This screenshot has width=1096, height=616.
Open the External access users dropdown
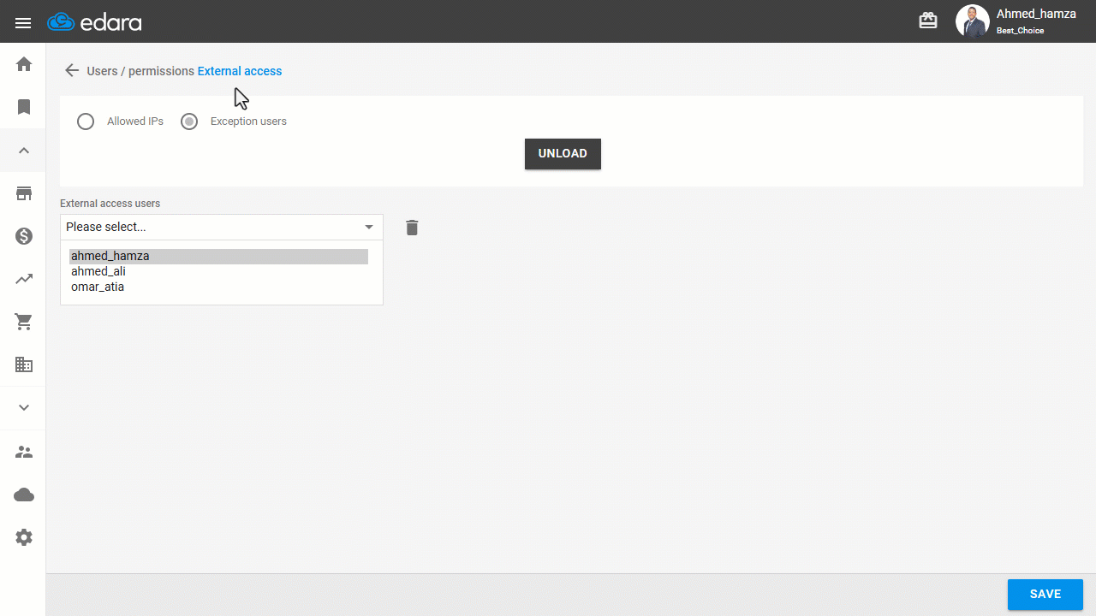[x=221, y=227]
